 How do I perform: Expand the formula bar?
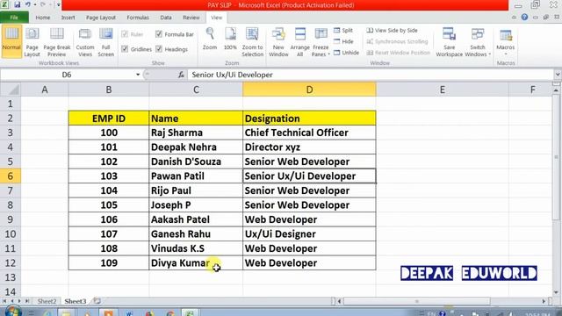(558, 75)
